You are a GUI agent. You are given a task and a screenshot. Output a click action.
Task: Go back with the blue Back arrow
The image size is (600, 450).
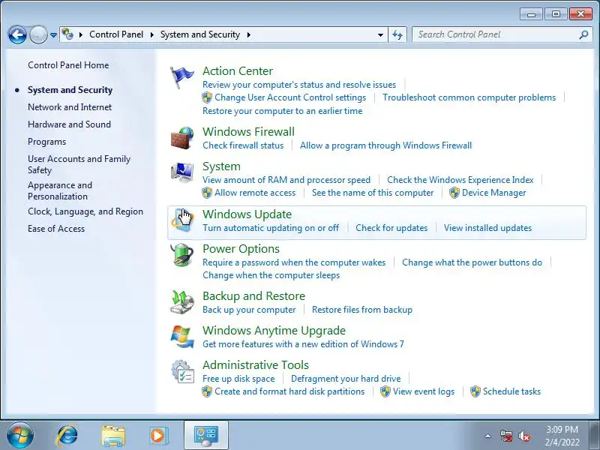[17, 34]
